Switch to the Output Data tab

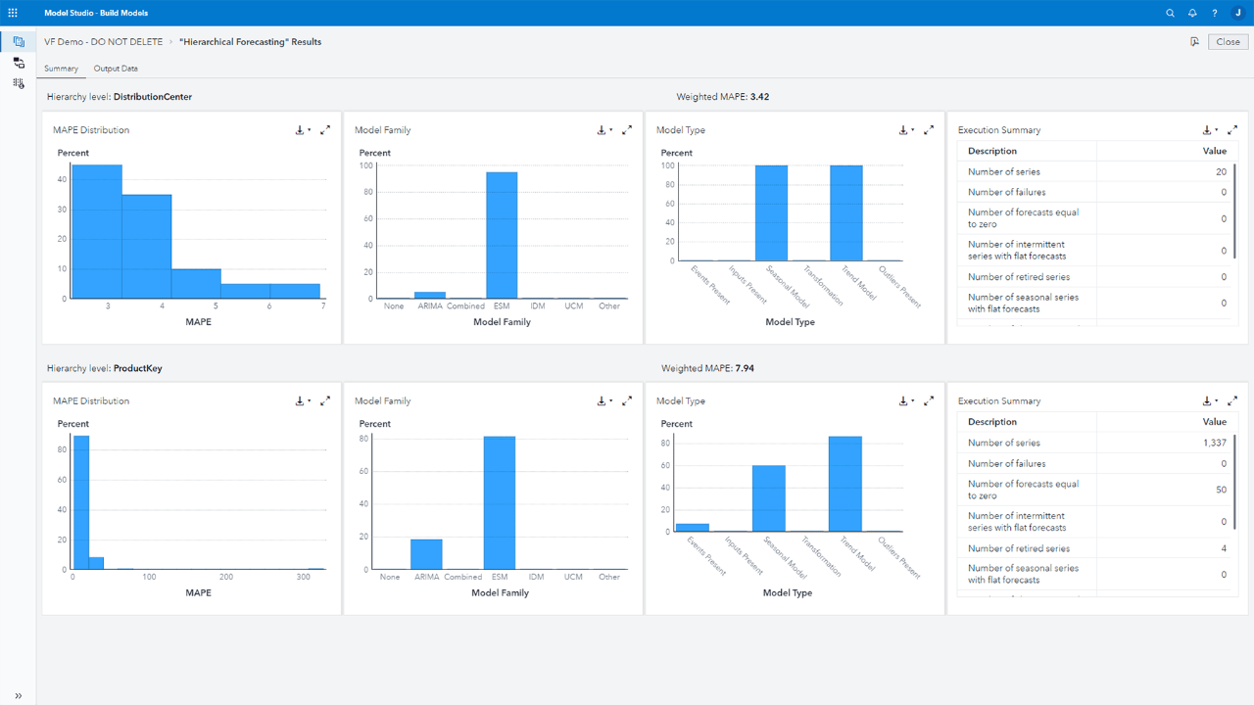(115, 69)
